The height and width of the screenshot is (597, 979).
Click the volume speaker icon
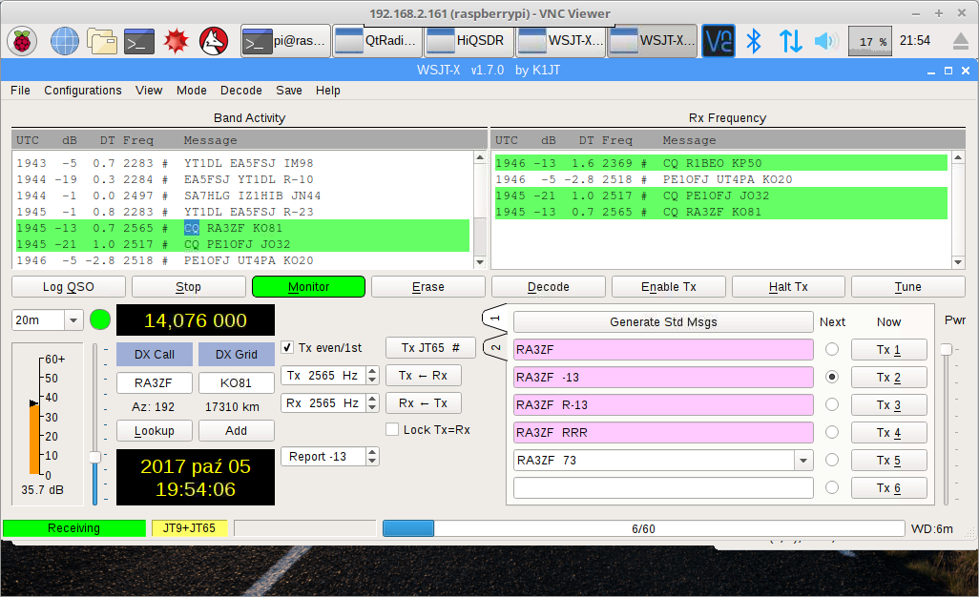pos(825,41)
